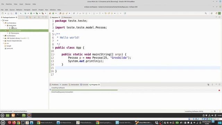The width and height of the screenshot is (222, 125).
Task: Open the Firefox launcher in guest panel
Action: click(x=13, y=115)
